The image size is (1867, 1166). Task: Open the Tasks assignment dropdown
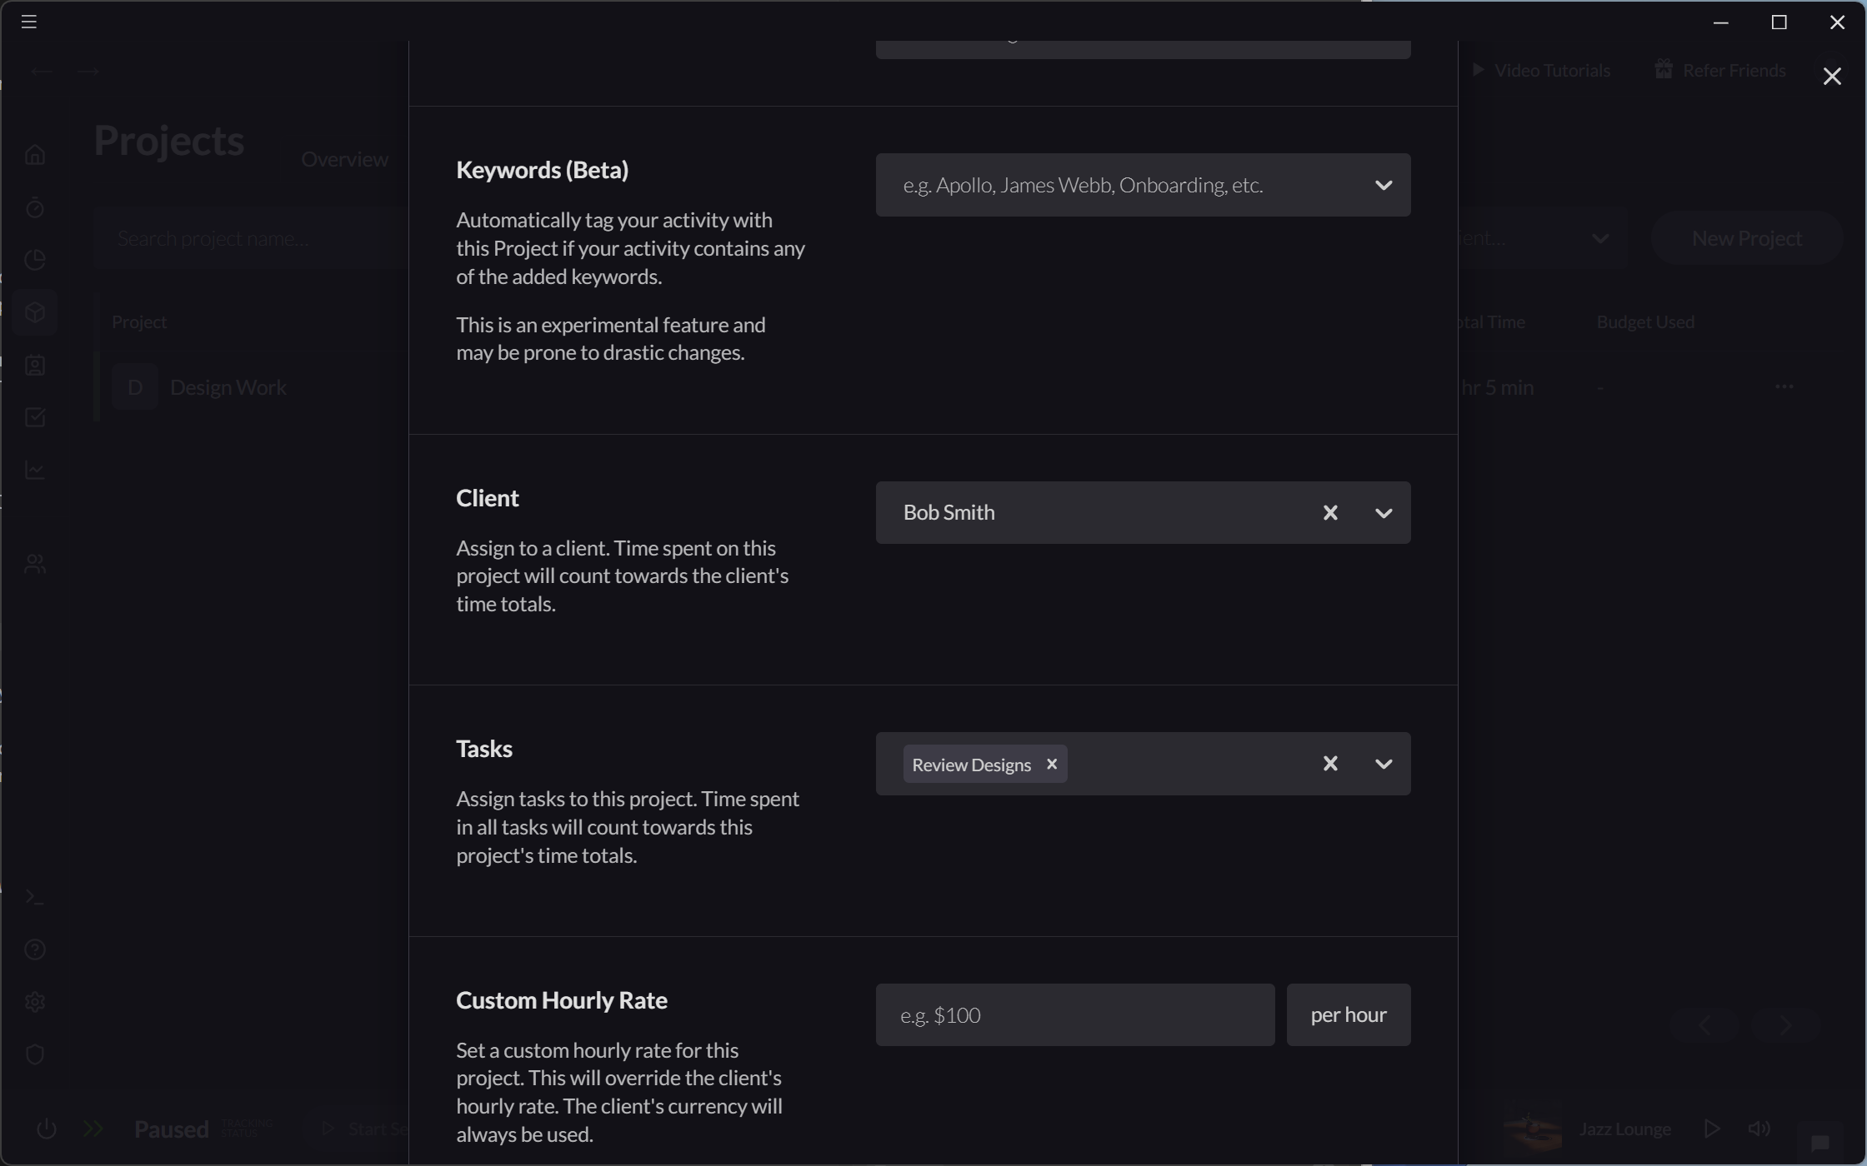1383,763
